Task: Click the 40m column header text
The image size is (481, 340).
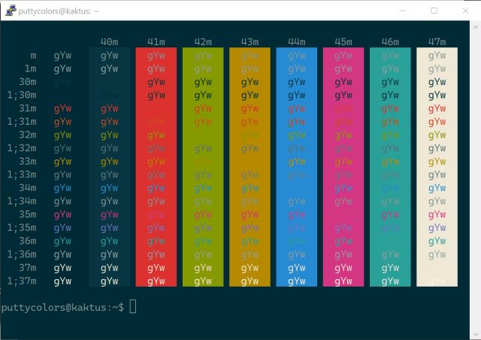Action: coord(109,41)
